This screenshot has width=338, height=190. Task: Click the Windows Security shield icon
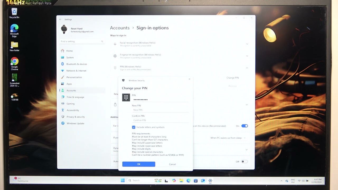[x=123, y=80]
